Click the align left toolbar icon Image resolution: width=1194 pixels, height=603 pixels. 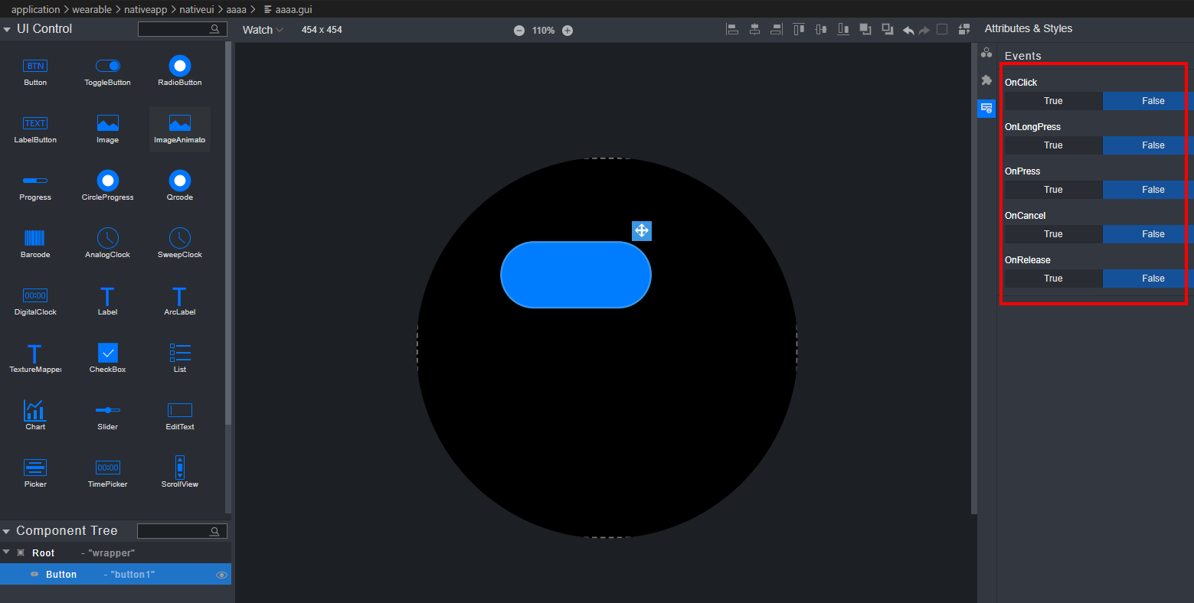(732, 29)
